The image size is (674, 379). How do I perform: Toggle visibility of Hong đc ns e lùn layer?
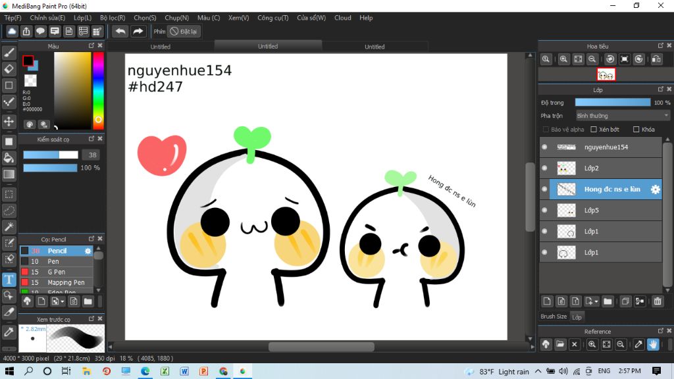pyautogui.click(x=544, y=189)
